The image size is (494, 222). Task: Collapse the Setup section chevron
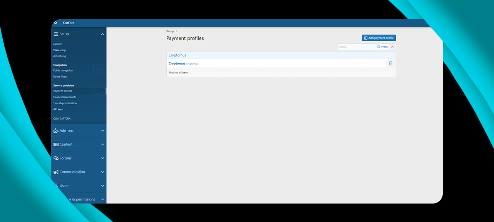(102, 34)
